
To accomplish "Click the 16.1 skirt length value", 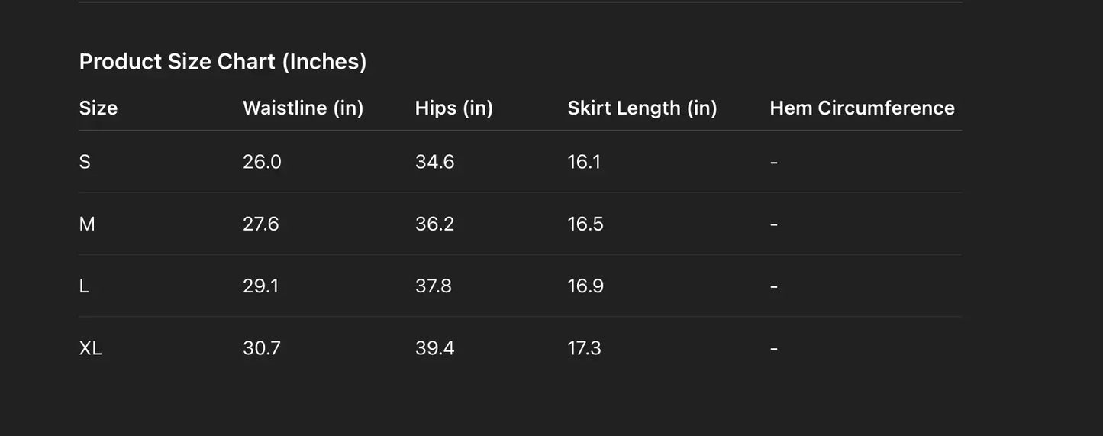I will pos(584,162).
